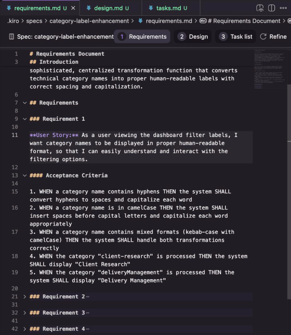Switch to the design.md tab
The width and height of the screenshot is (291, 335).
click(x=108, y=8)
